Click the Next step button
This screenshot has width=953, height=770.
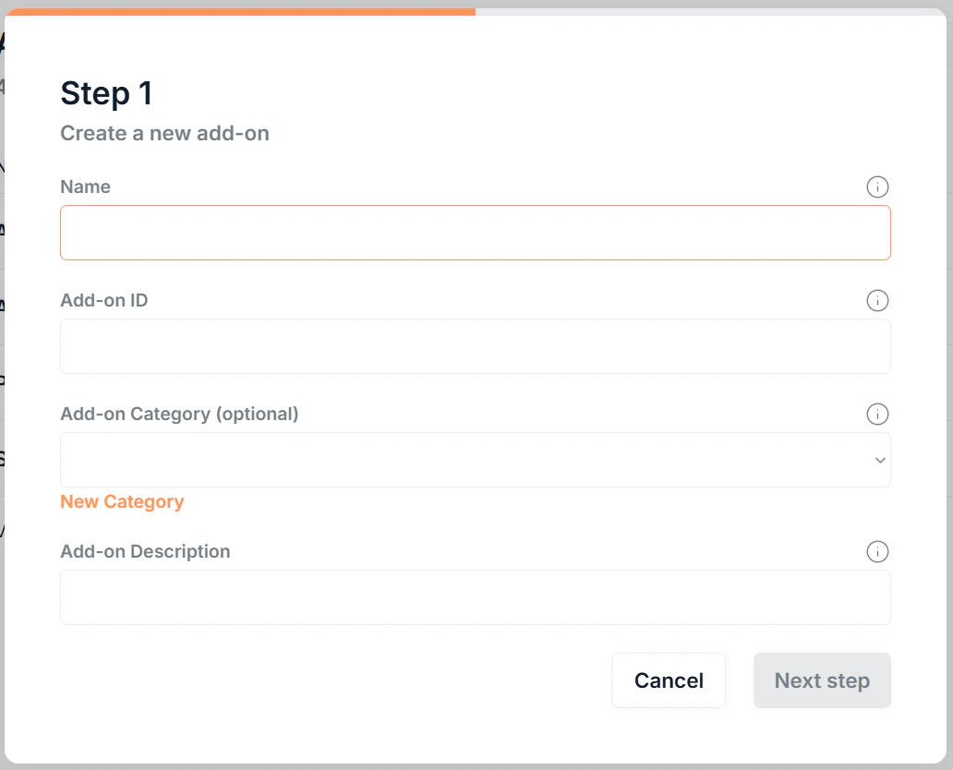pyautogui.click(x=821, y=680)
